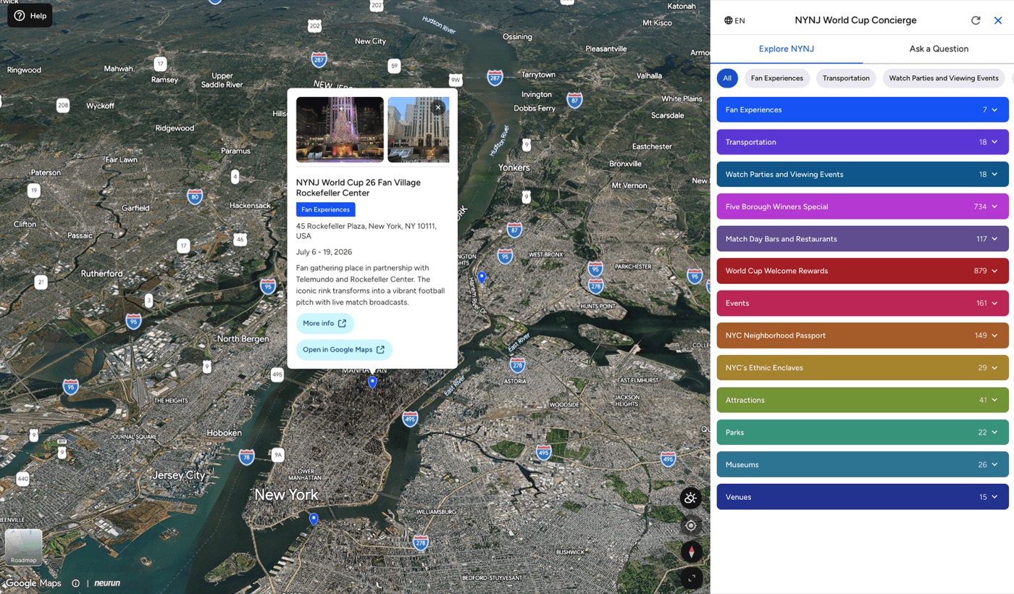Click the Manhattan blue map pin
This screenshot has width=1014, height=594.
pyautogui.click(x=372, y=382)
